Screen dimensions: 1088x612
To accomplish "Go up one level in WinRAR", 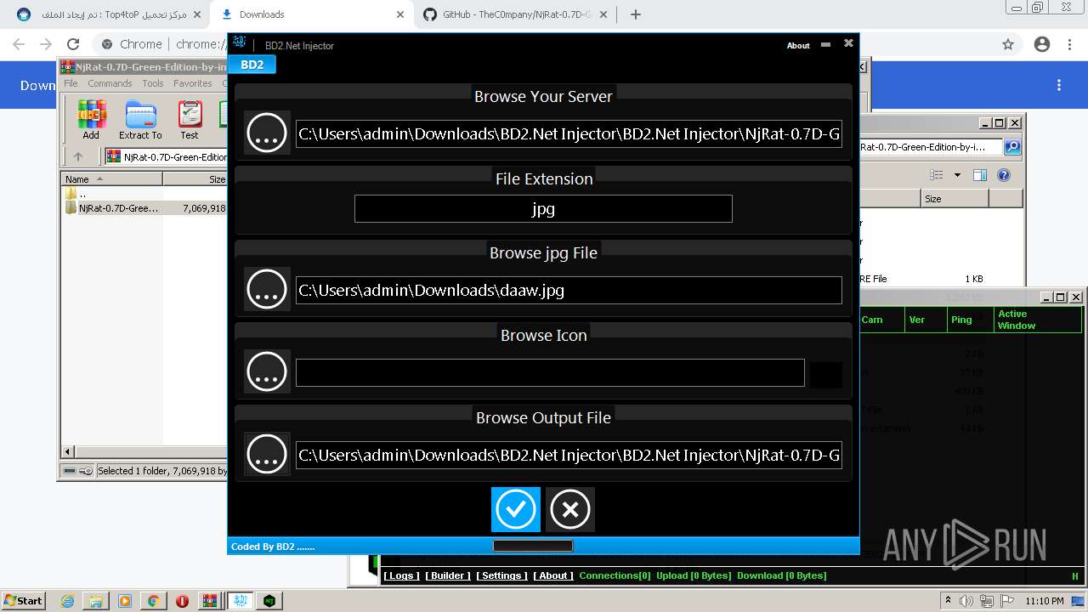I will tap(78, 156).
